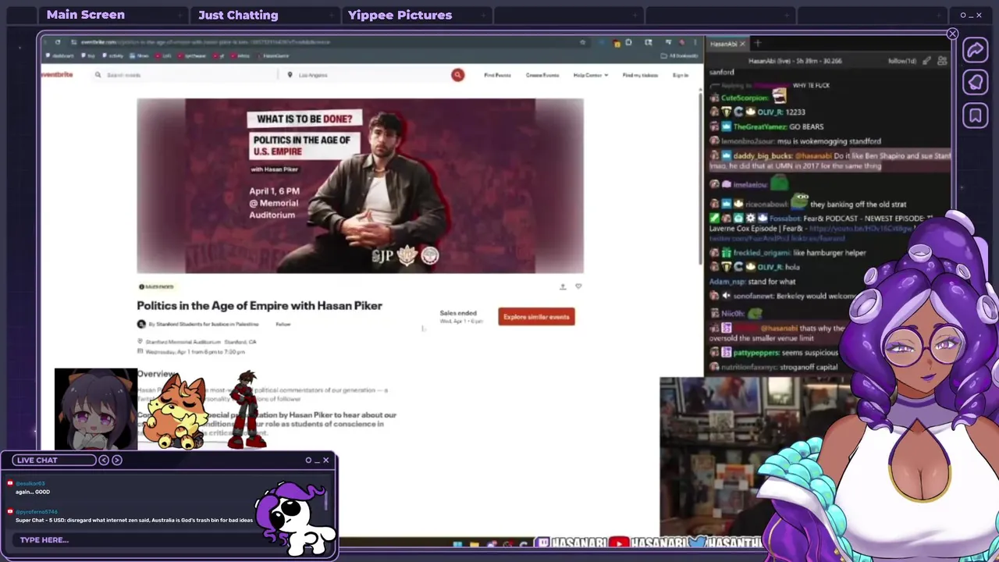Reload the browser page

[x=58, y=42]
